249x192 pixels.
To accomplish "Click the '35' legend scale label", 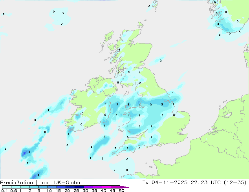I will [94, 190].
